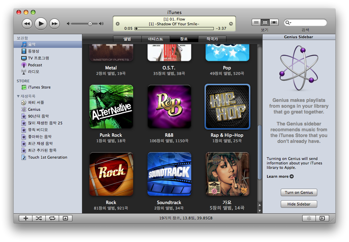Click the Genius atom button at bottom

309,218
